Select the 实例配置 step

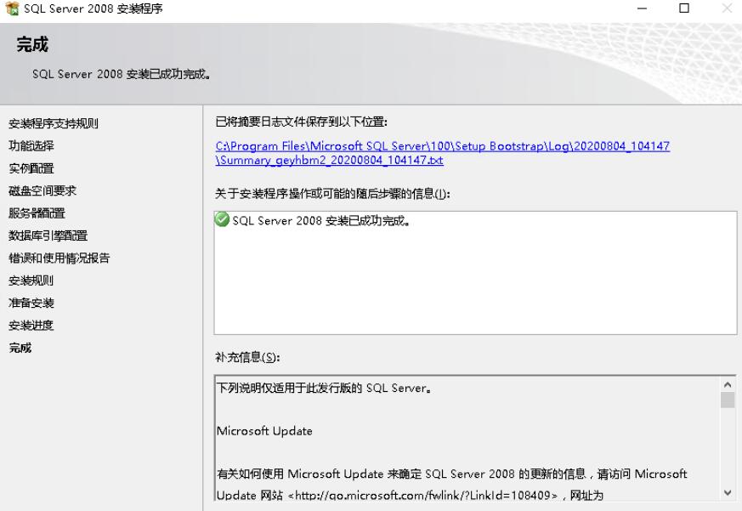pyautogui.click(x=31, y=168)
